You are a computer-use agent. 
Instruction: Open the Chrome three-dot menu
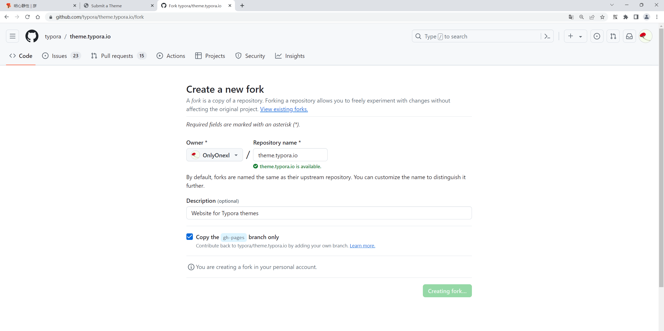point(657,17)
